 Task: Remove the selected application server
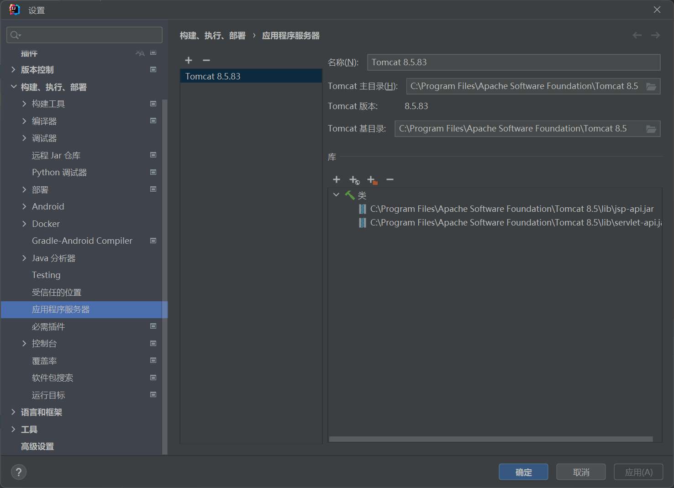206,60
